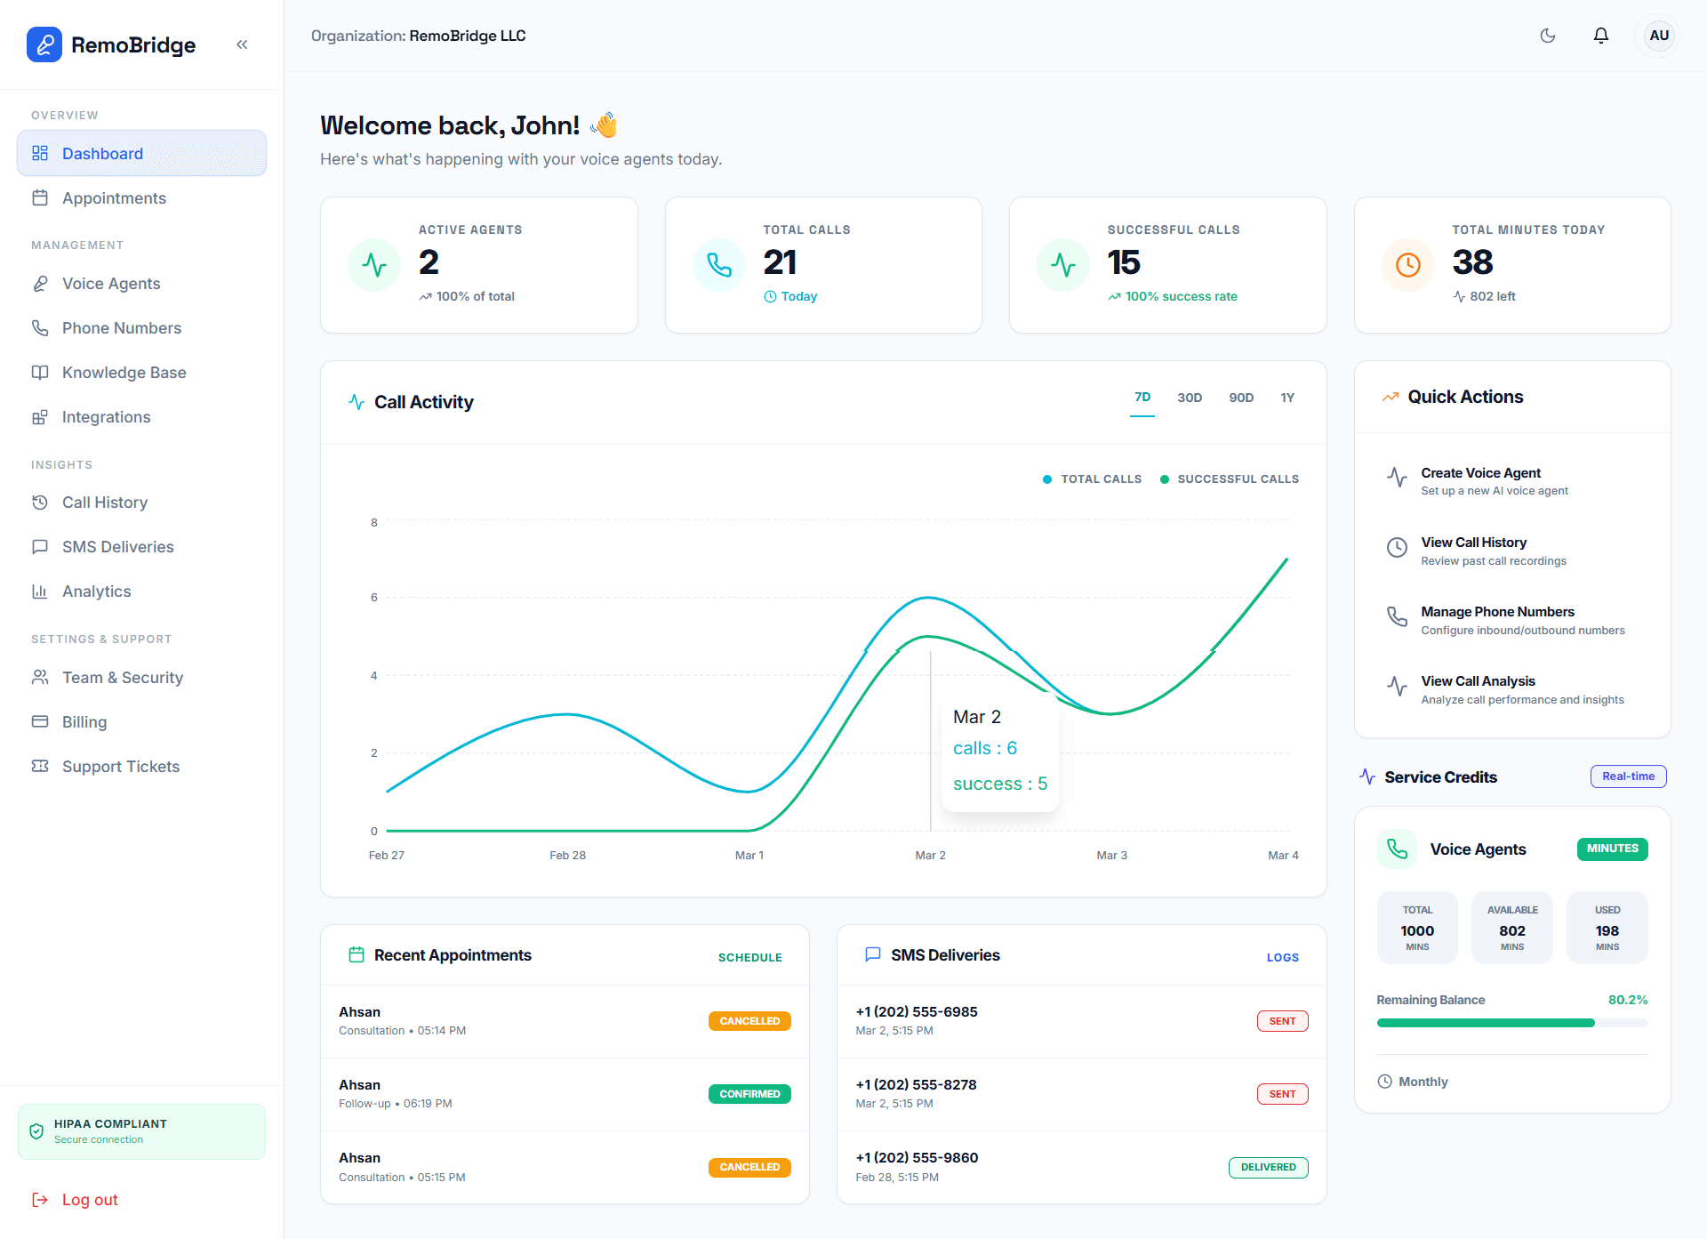Open the Appointments menu item
This screenshot has width=1707, height=1239.
[114, 197]
